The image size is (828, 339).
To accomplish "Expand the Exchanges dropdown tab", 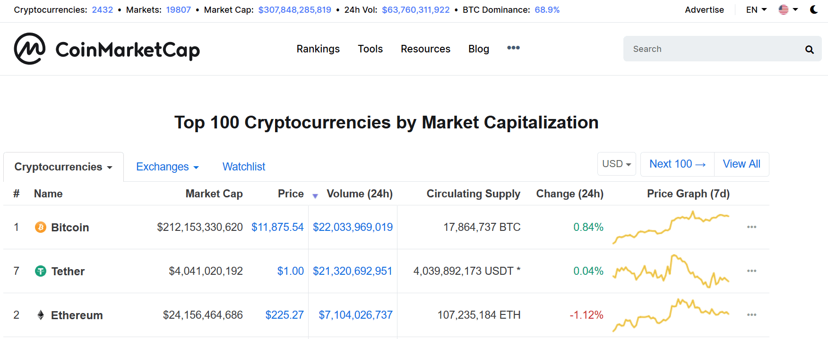I will tap(167, 167).
